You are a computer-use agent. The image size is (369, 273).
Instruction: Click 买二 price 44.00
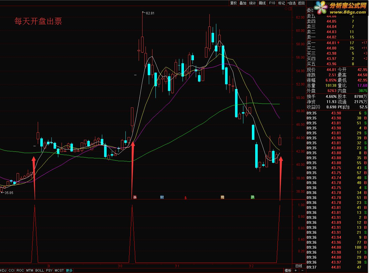point(331,48)
